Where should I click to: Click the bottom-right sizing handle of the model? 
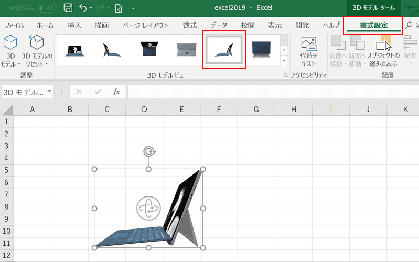203,248
